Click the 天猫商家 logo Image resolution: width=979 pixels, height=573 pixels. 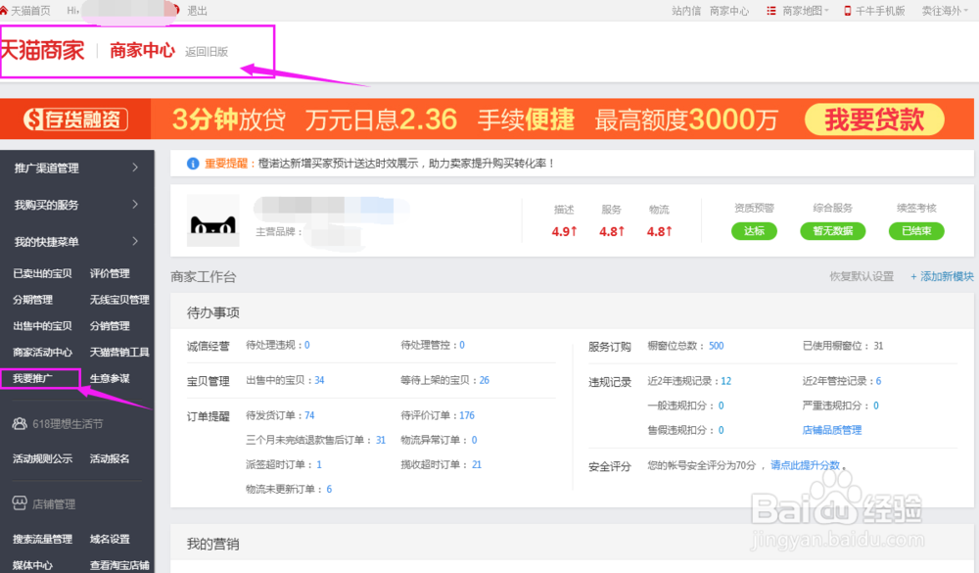[x=42, y=50]
